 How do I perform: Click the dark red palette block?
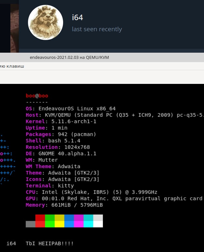point(40,218)
